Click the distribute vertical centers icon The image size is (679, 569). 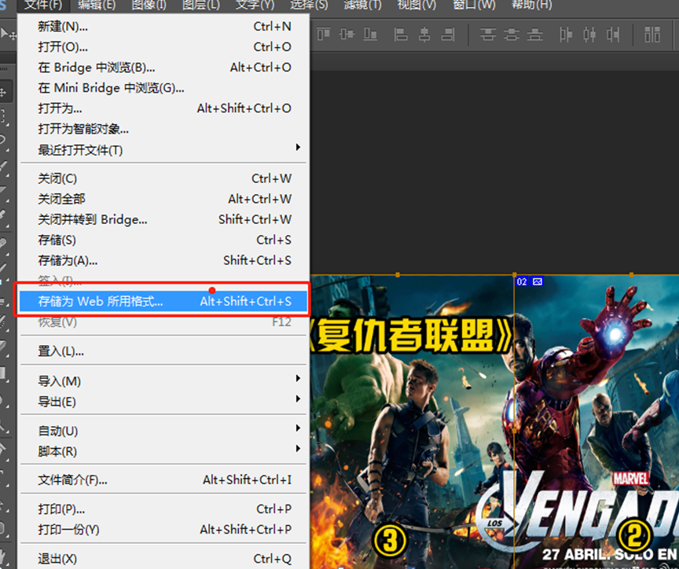coord(512,35)
